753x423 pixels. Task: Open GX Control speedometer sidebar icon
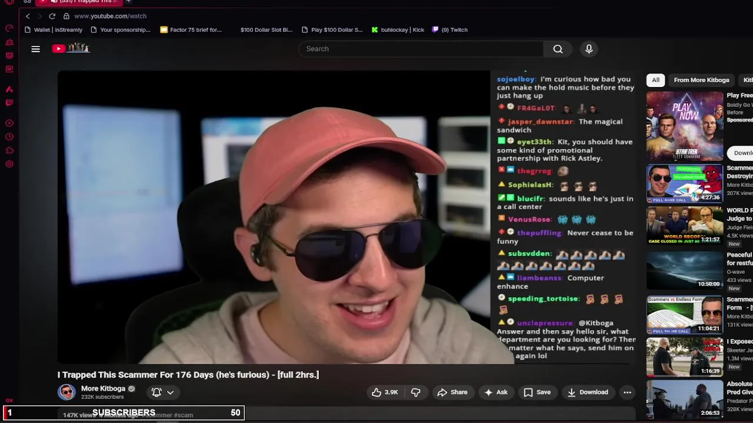click(9, 29)
